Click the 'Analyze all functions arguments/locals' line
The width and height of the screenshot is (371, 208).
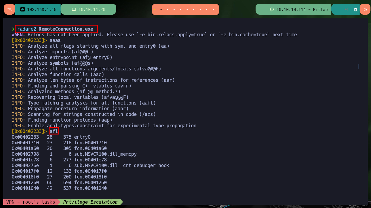click(x=86, y=69)
